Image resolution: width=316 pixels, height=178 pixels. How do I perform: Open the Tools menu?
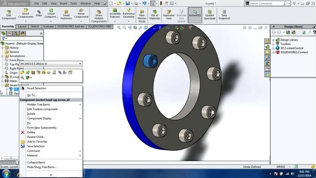pos(74,3)
